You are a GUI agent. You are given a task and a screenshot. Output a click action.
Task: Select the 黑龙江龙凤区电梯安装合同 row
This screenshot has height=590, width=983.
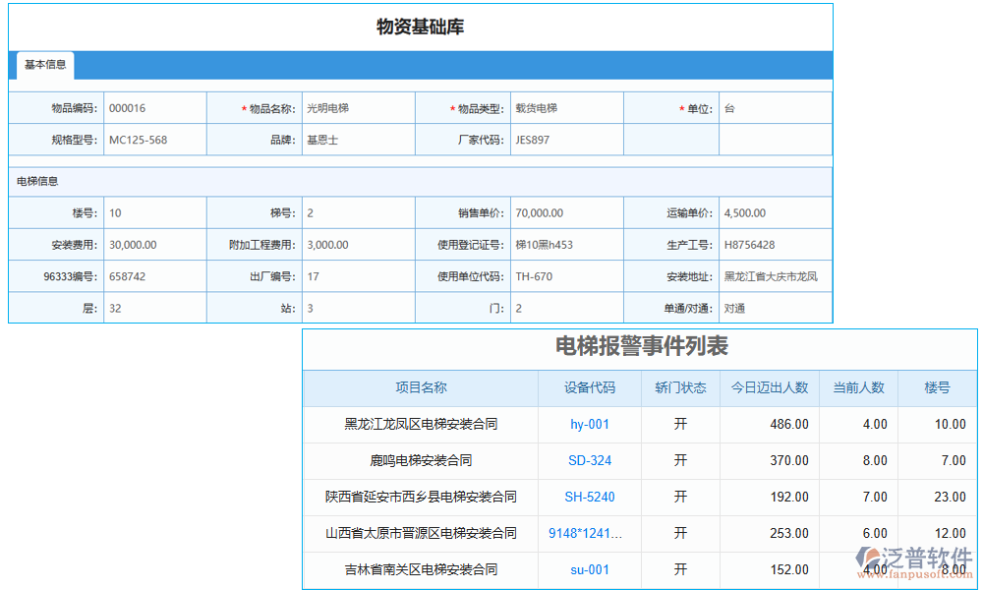click(x=421, y=424)
